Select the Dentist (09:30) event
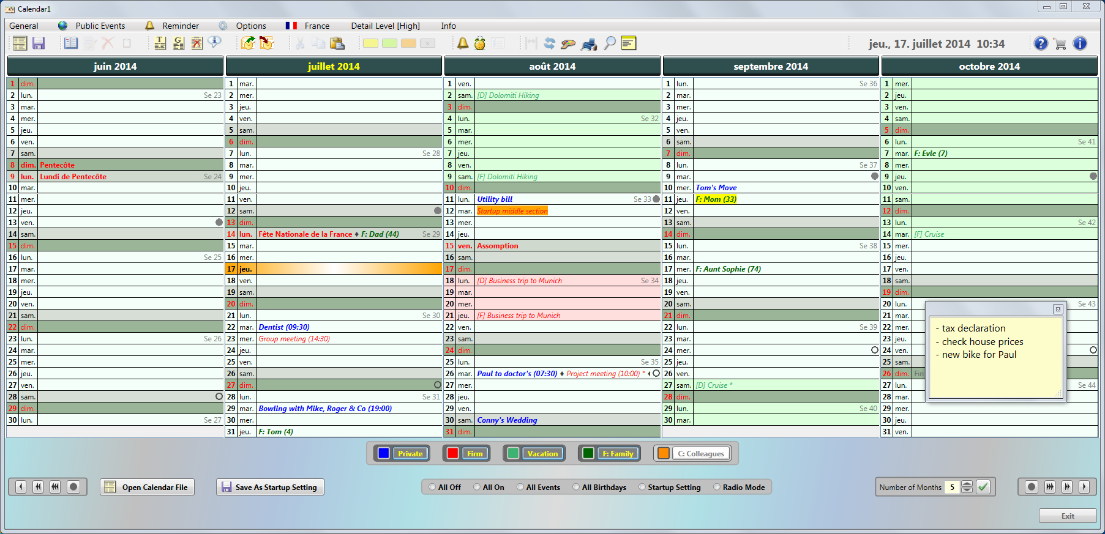The height and width of the screenshot is (534, 1105). (284, 327)
